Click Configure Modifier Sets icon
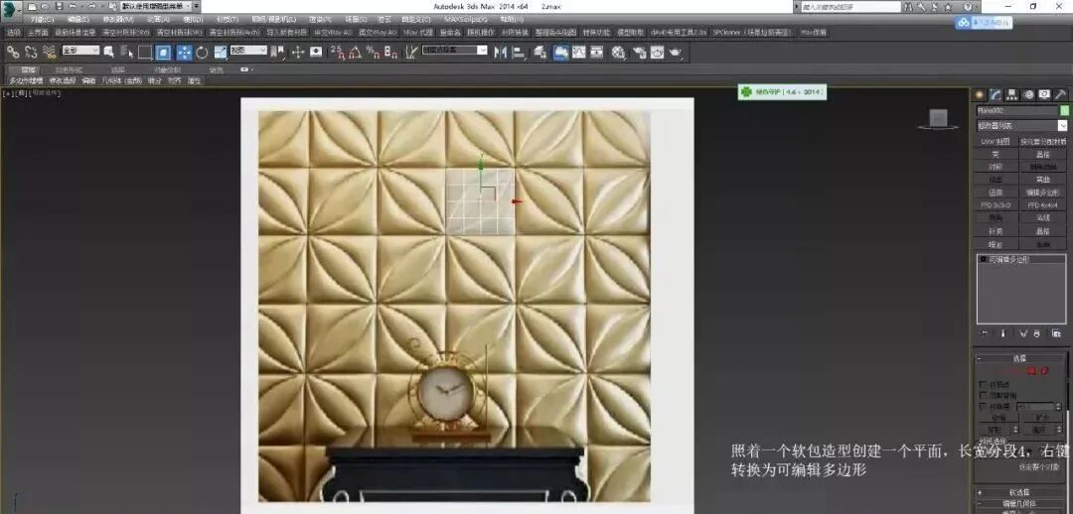Viewport: 1073px width, 514px height. click(1056, 333)
